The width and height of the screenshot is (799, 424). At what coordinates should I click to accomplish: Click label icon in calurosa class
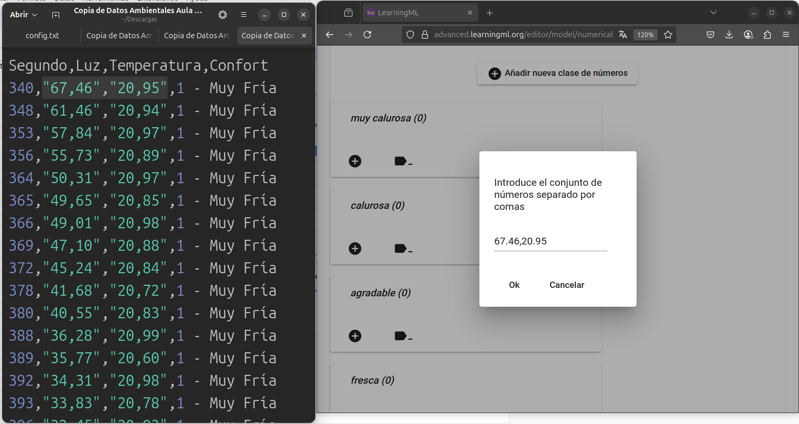(402, 249)
